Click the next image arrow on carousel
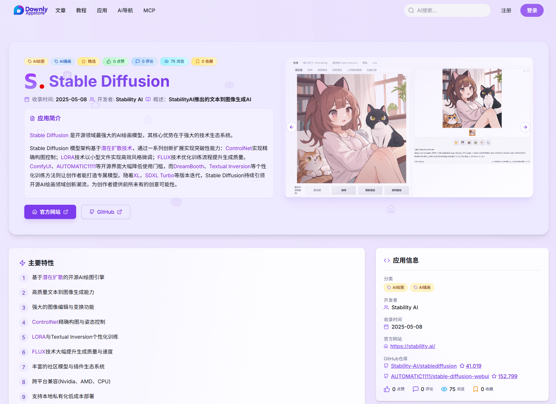This screenshot has width=556, height=404. (525, 127)
